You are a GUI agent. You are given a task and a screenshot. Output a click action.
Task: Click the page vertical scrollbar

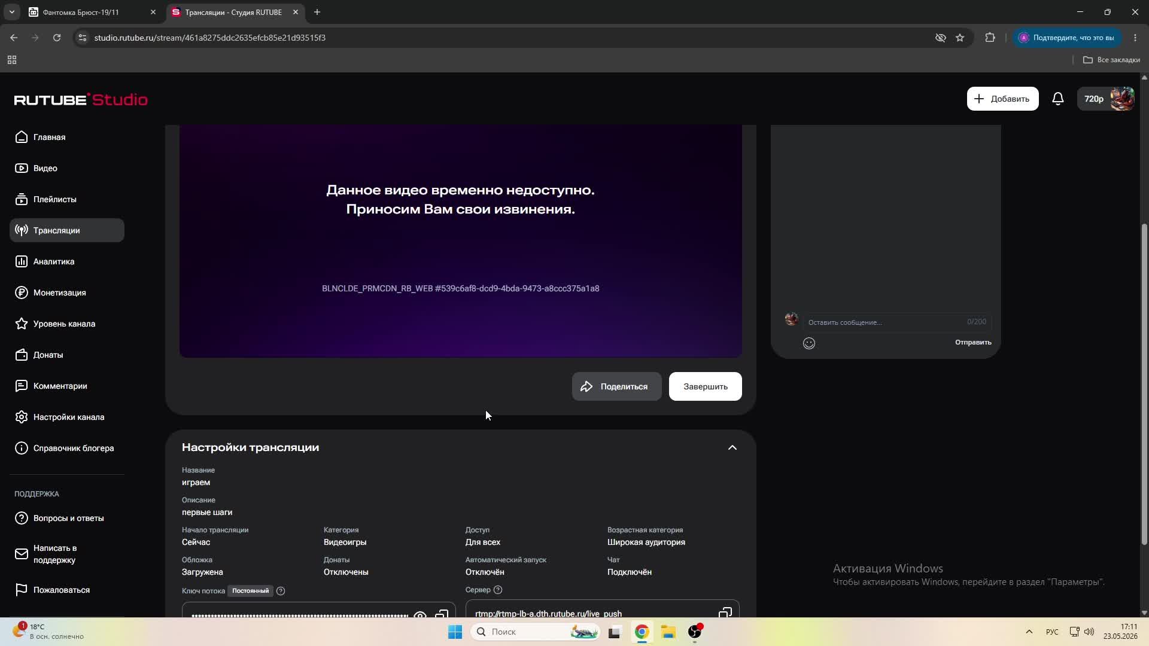(1144, 383)
